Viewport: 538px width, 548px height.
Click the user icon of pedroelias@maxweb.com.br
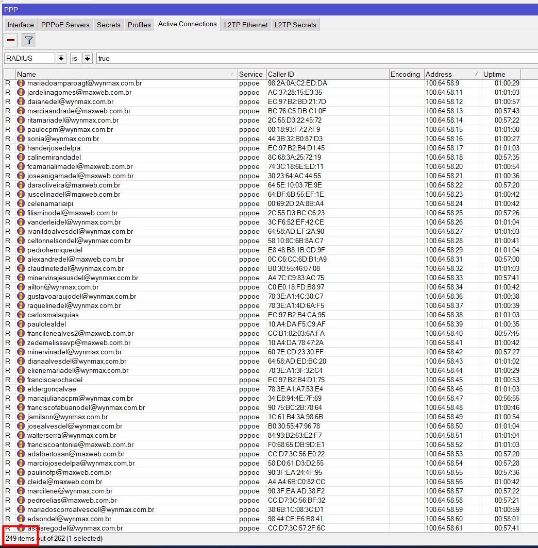[21, 500]
